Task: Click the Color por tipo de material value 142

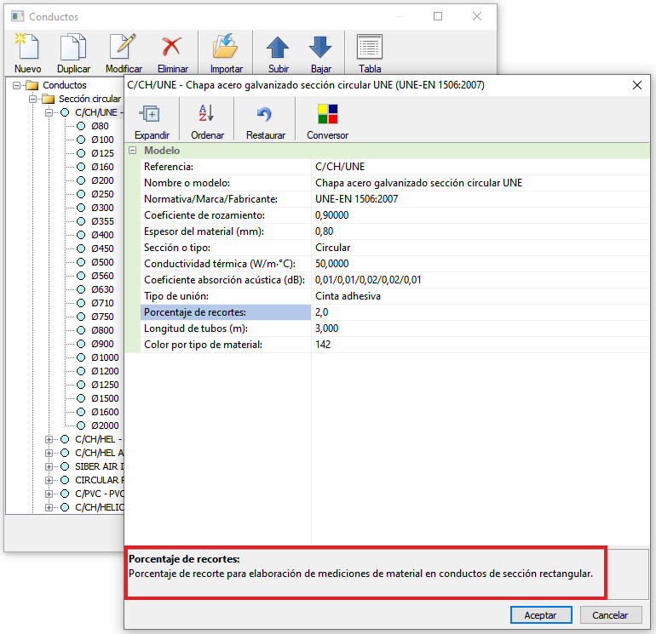Action: 480,345
